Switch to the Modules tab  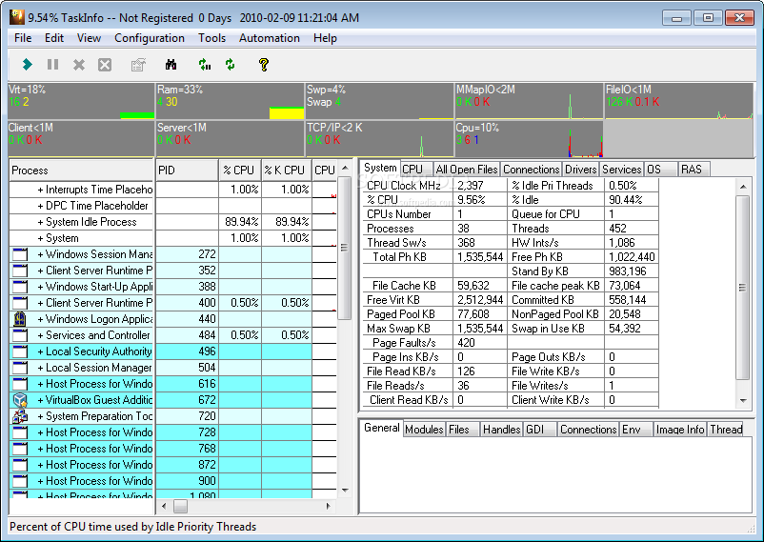424,430
